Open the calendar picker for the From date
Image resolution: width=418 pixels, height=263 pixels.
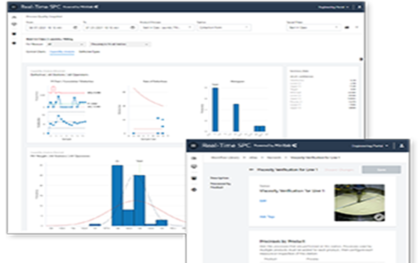75,27
